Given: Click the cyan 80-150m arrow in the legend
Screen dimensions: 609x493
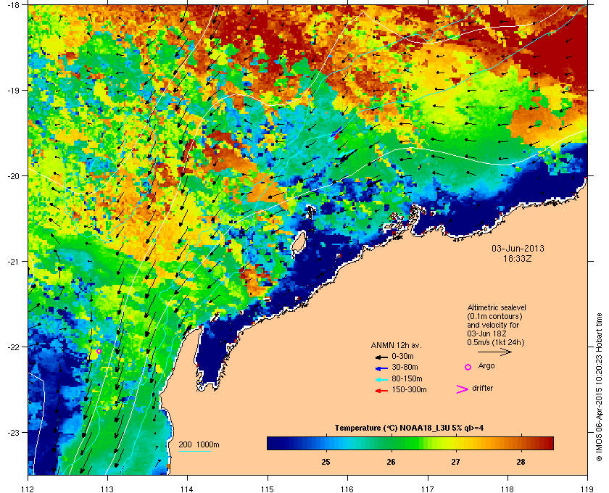Looking at the screenshot, I should click(381, 379).
